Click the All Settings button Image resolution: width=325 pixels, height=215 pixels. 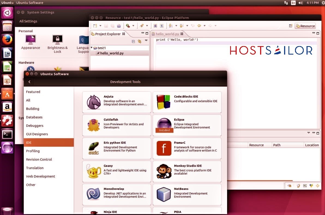pyautogui.click(x=28, y=21)
